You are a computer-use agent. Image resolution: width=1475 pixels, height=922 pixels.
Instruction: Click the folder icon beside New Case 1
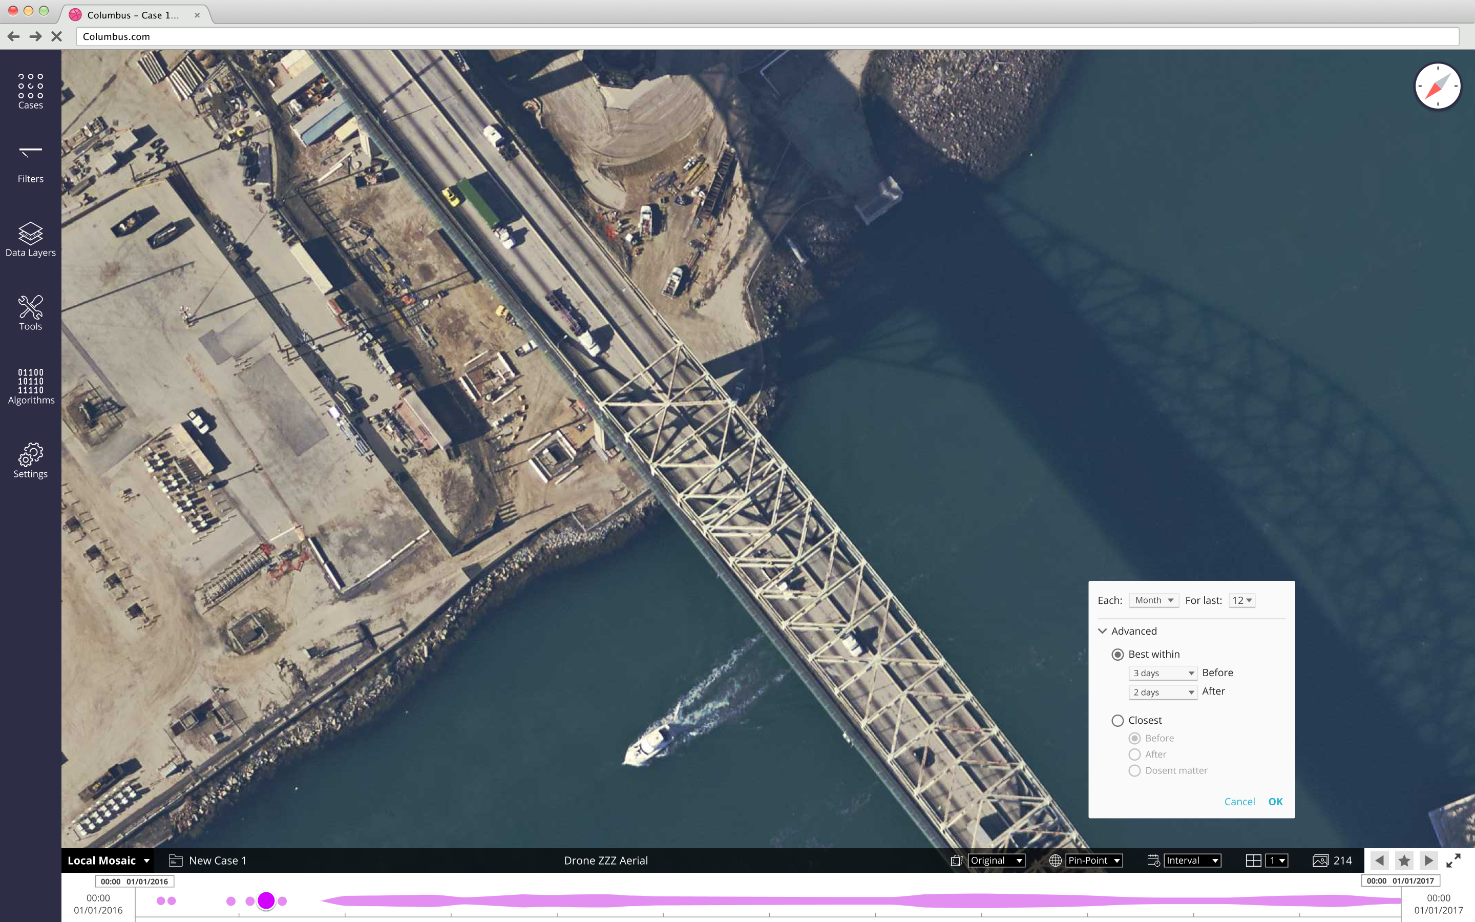tap(176, 861)
